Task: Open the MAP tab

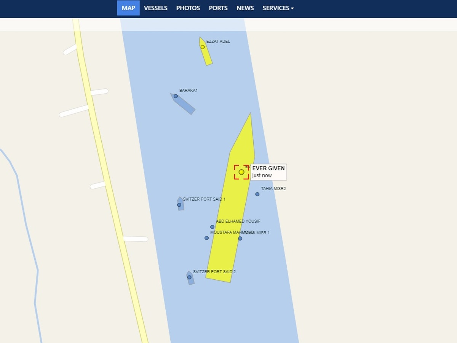Action: click(x=128, y=8)
